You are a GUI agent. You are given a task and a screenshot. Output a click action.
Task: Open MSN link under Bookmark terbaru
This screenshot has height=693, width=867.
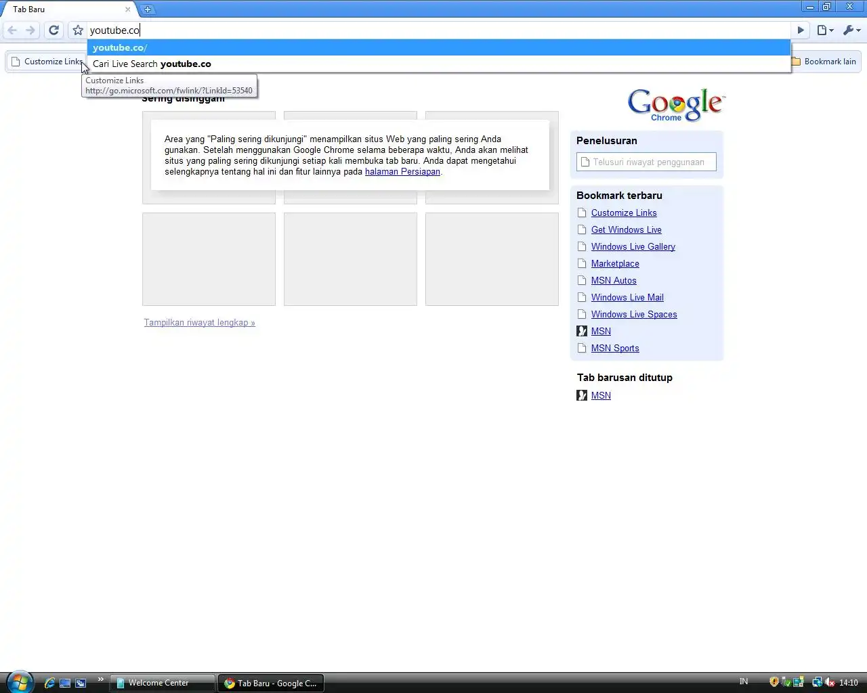601,332
